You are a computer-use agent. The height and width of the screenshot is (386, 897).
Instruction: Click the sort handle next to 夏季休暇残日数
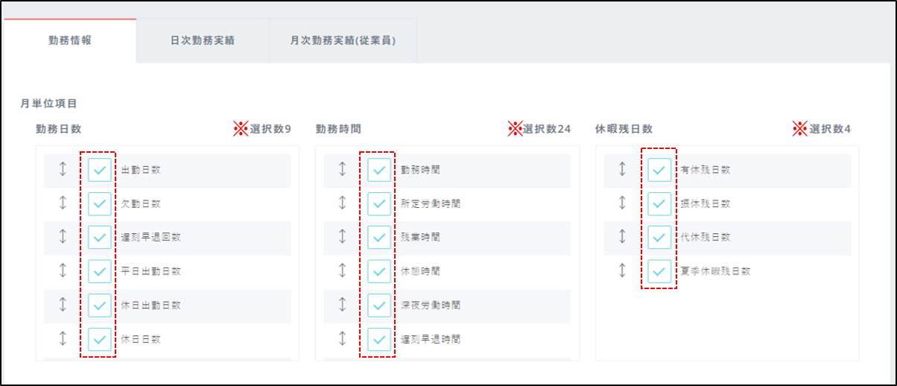click(x=622, y=271)
